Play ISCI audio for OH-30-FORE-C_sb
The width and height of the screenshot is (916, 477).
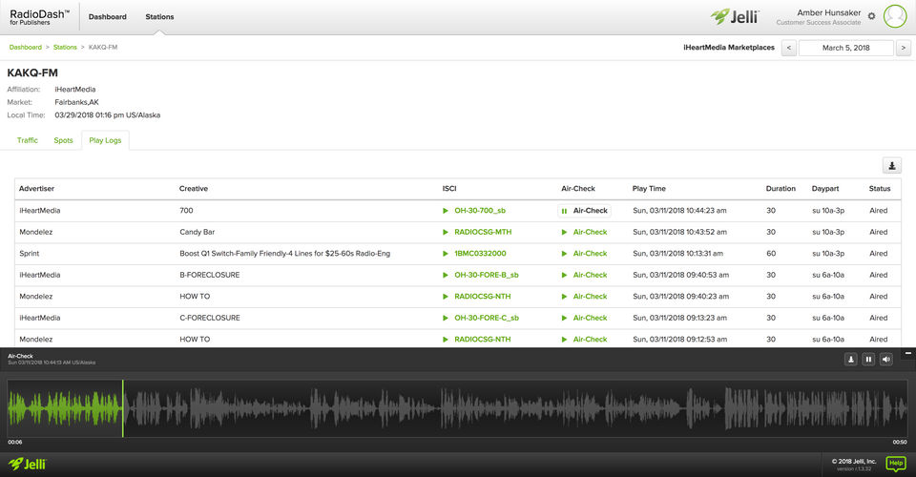click(x=446, y=319)
